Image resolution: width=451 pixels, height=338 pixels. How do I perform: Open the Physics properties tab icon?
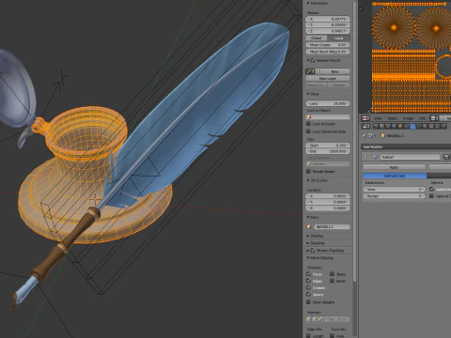tap(443, 126)
